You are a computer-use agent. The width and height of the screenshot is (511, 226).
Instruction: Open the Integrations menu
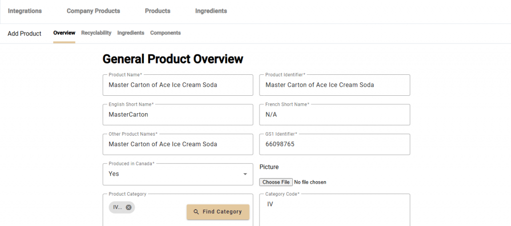(x=25, y=11)
